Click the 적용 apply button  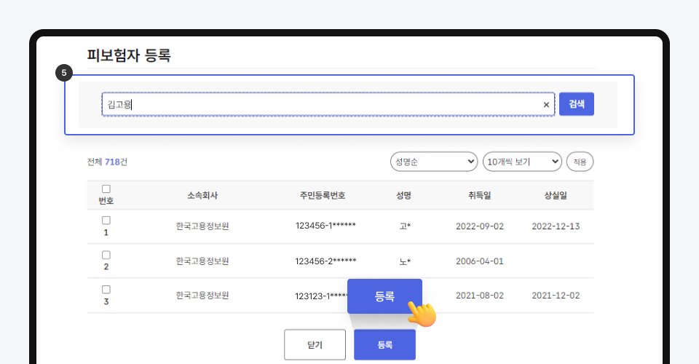580,162
